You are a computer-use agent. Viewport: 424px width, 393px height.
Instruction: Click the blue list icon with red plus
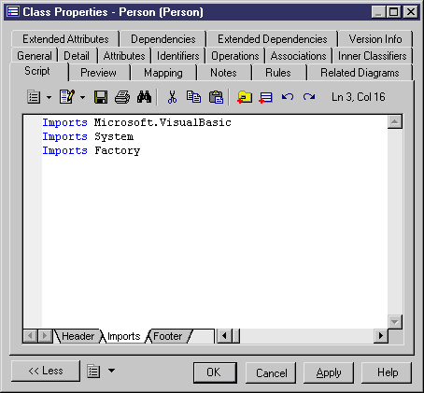[x=265, y=97]
